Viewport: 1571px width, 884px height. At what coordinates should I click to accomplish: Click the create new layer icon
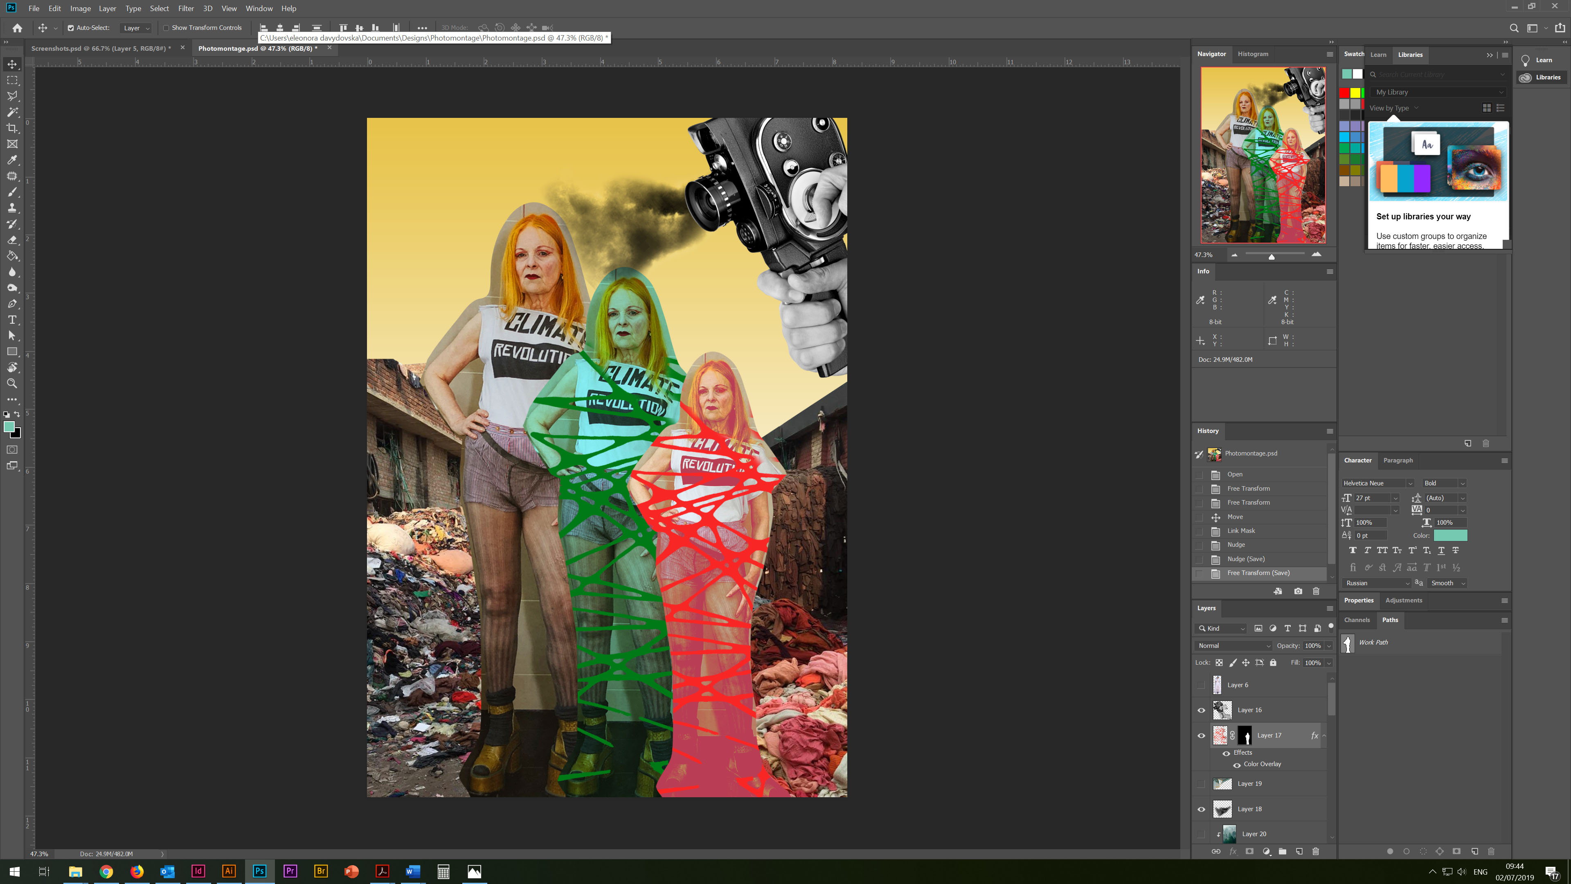(x=1299, y=851)
